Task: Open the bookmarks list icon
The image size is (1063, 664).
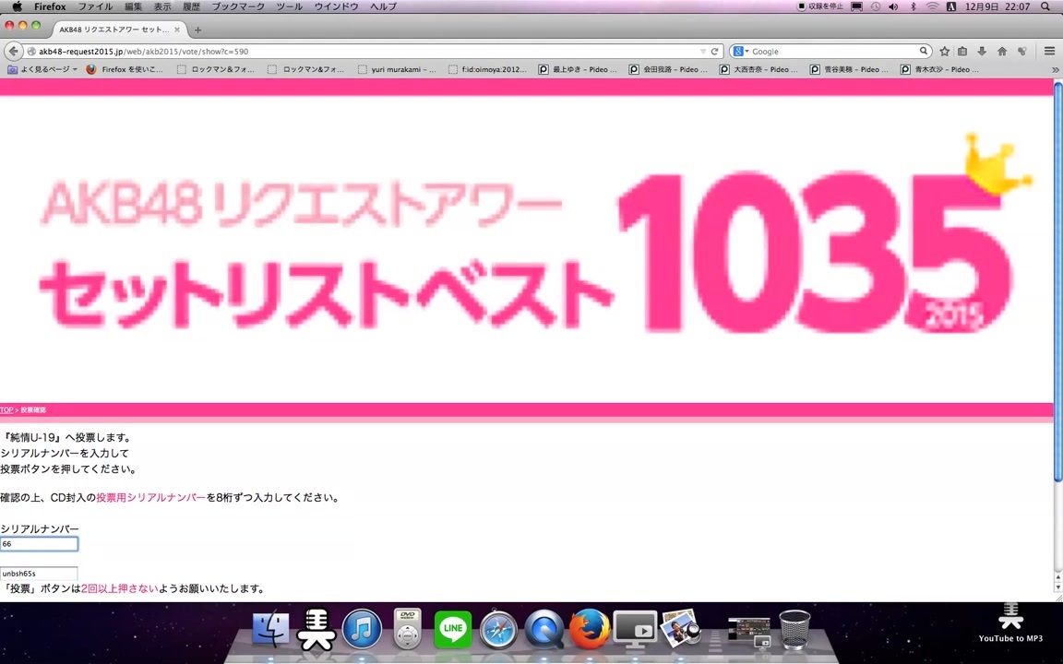Action: click(962, 52)
